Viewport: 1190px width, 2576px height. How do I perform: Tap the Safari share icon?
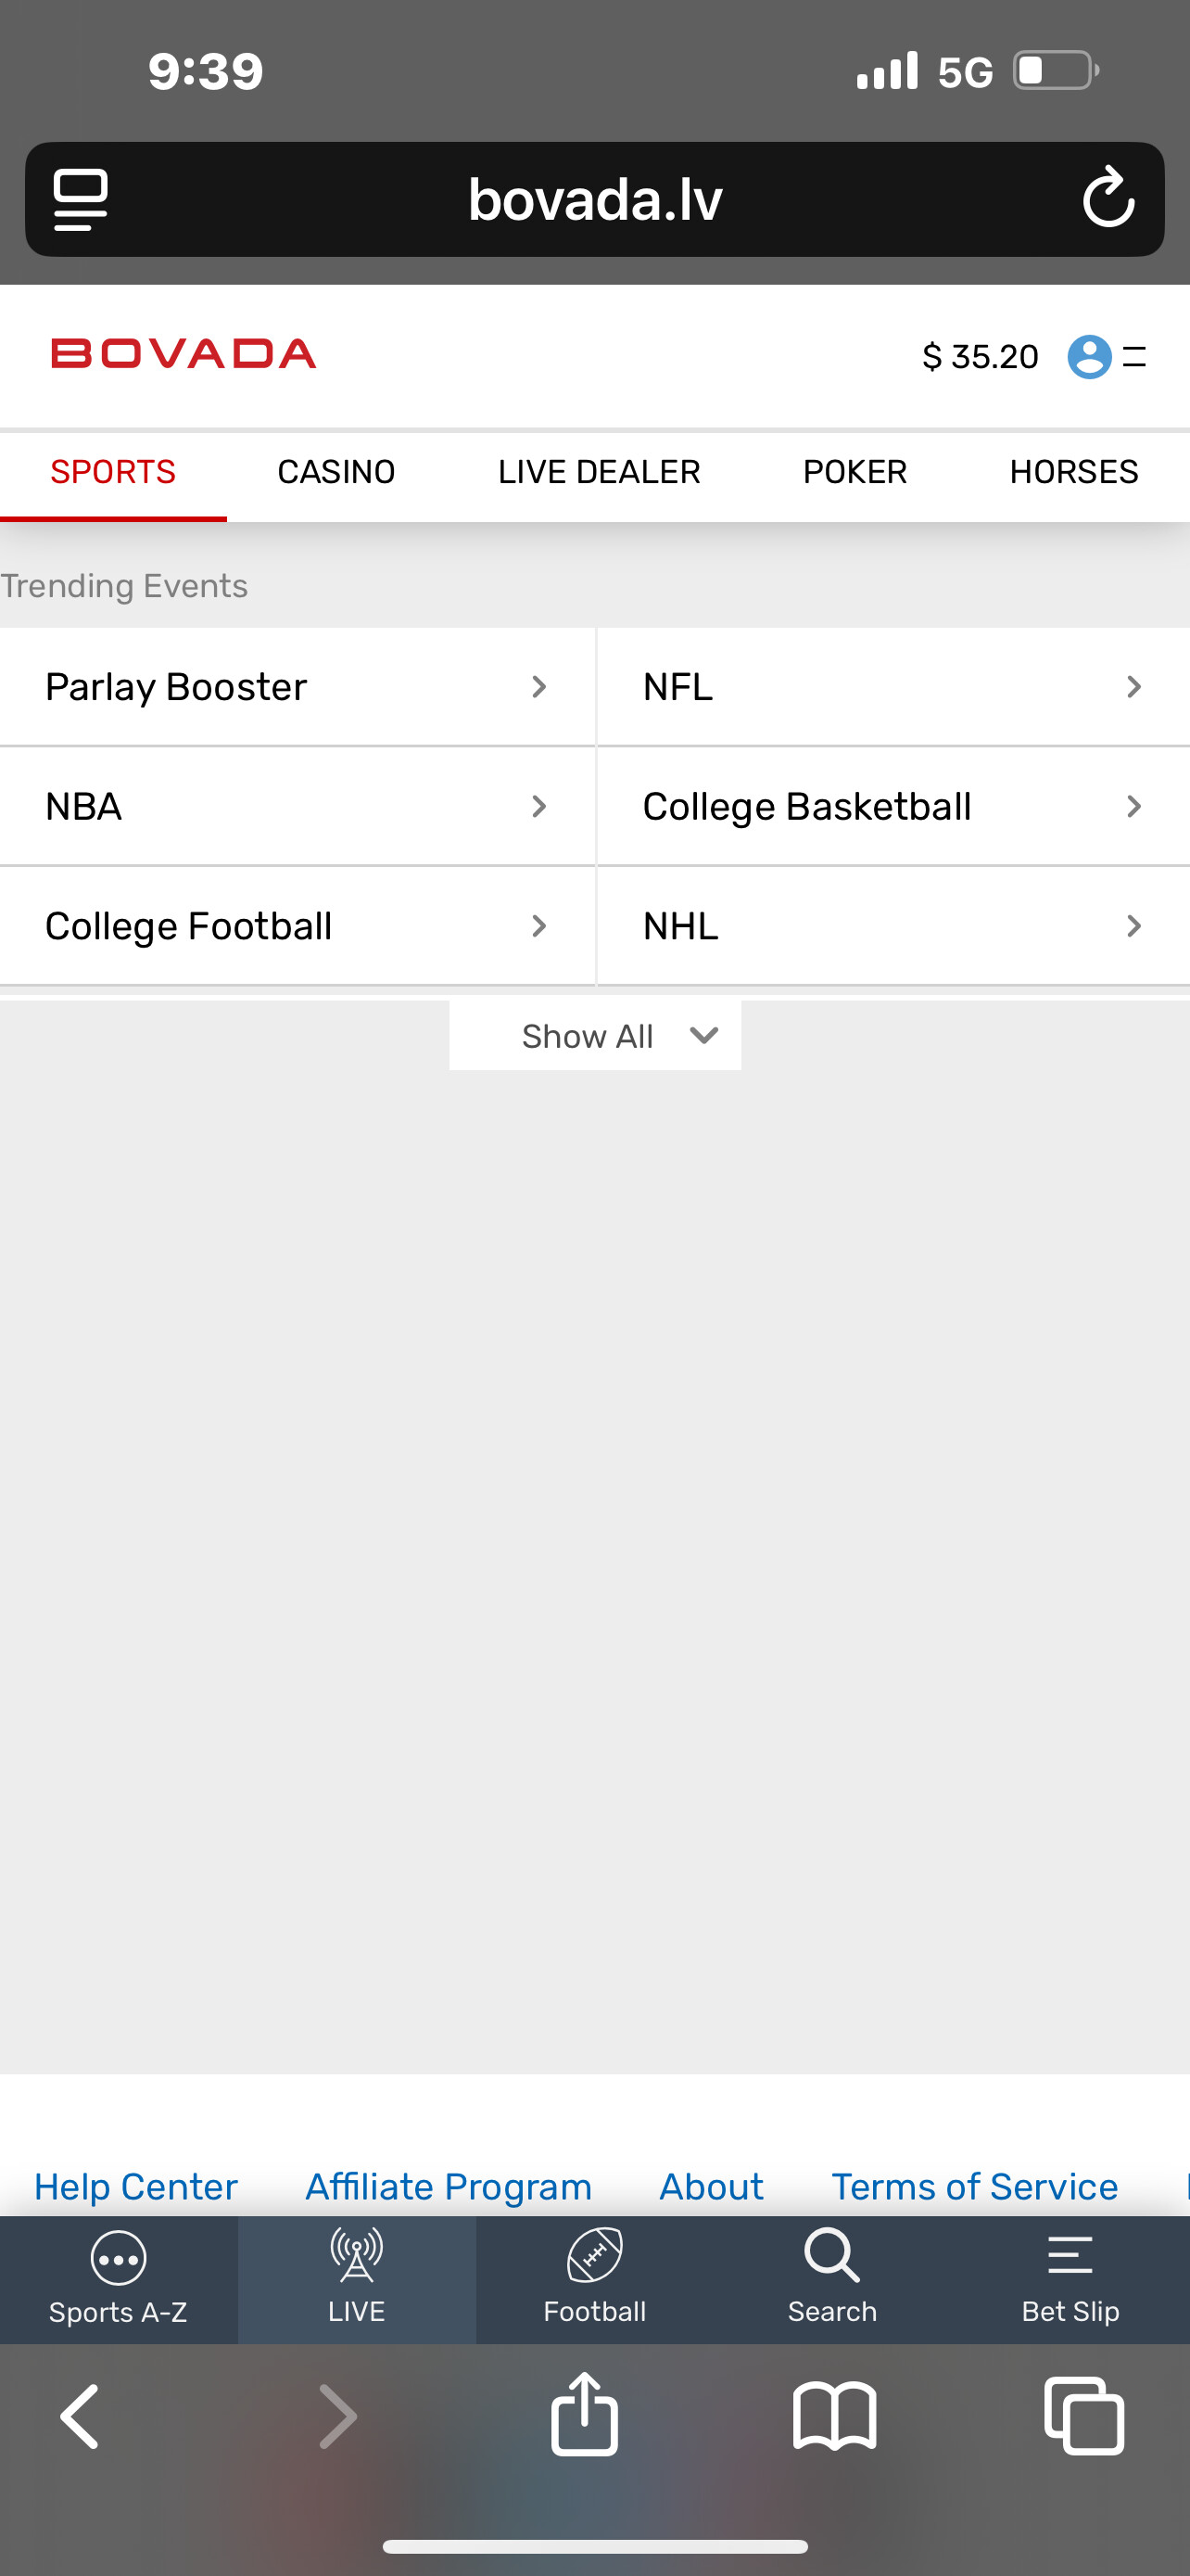tap(585, 2415)
